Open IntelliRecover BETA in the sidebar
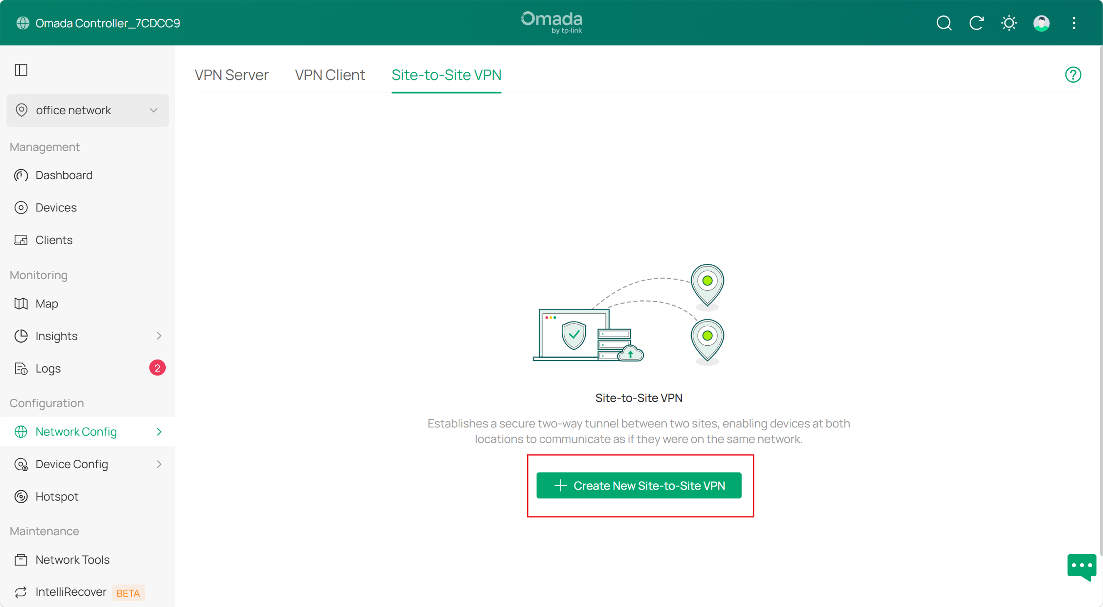The image size is (1103, 607). click(88, 592)
